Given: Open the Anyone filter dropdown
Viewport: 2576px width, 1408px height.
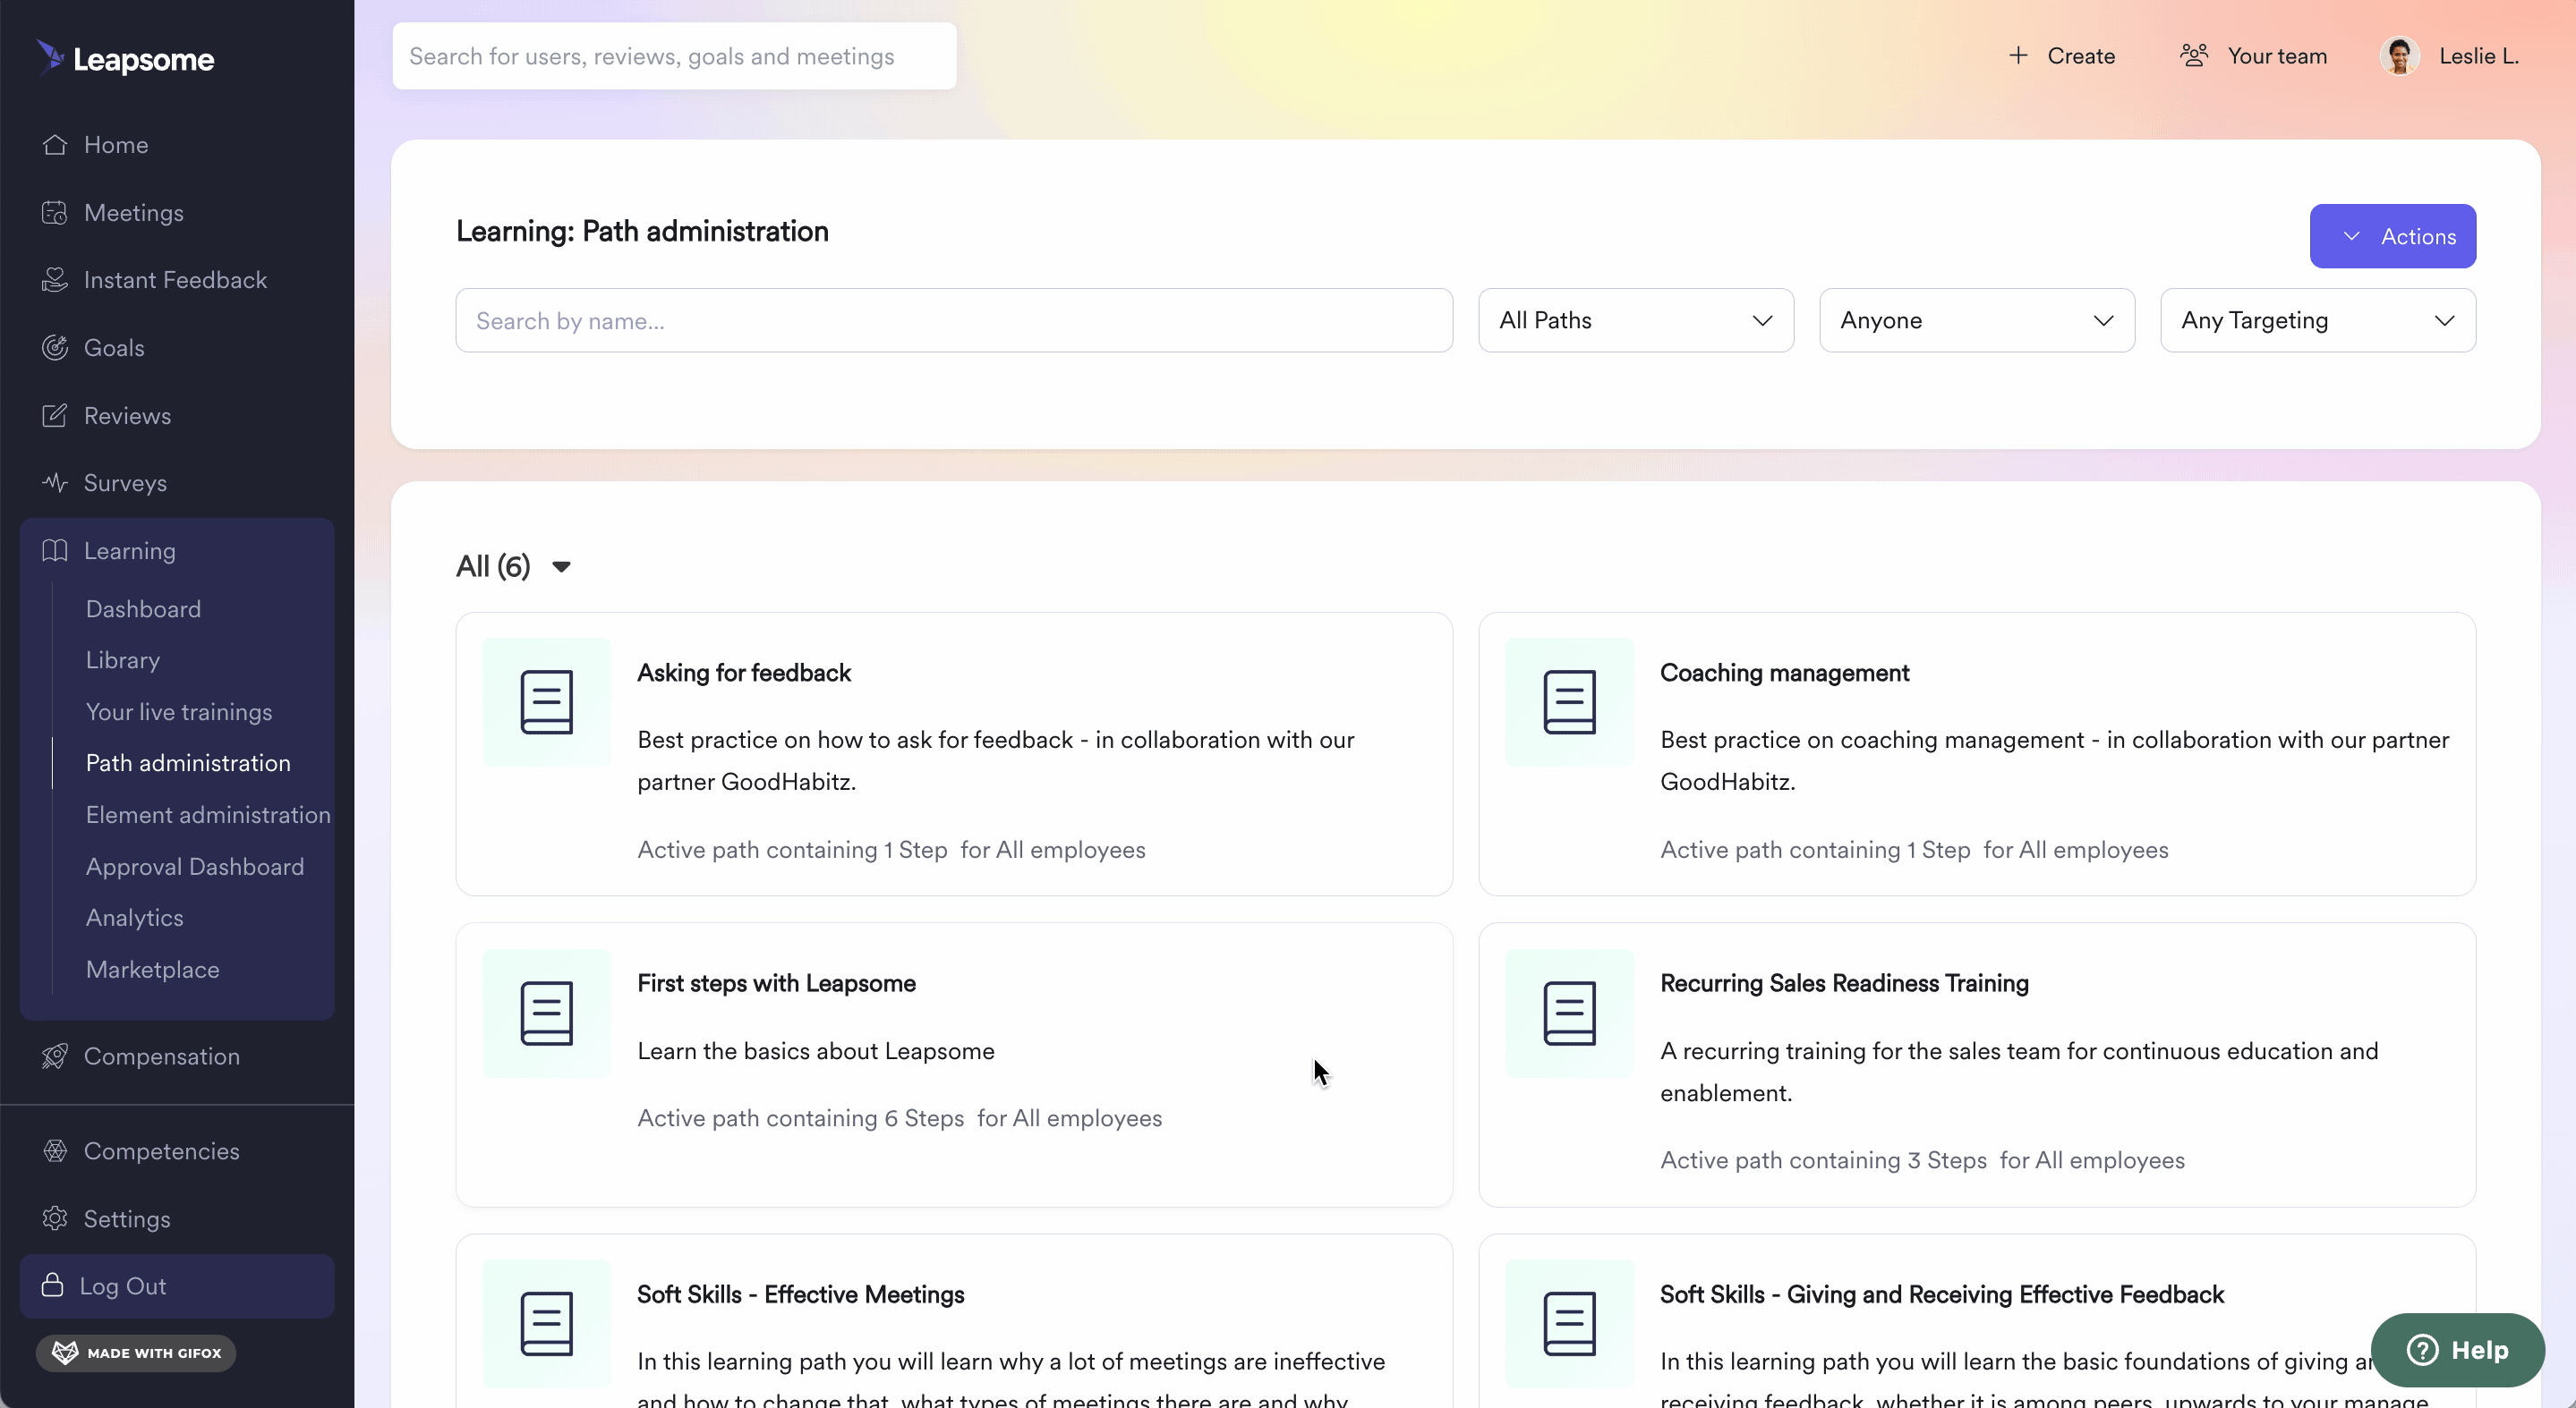Looking at the screenshot, I should pos(1977,321).
